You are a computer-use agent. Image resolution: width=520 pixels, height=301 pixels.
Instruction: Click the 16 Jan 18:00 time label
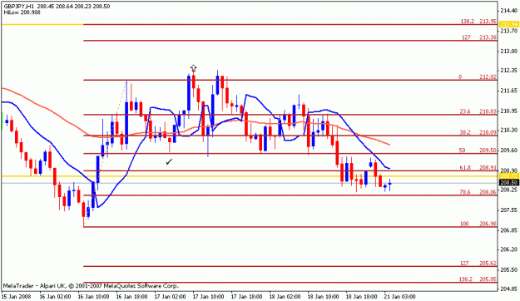[131, 296]
